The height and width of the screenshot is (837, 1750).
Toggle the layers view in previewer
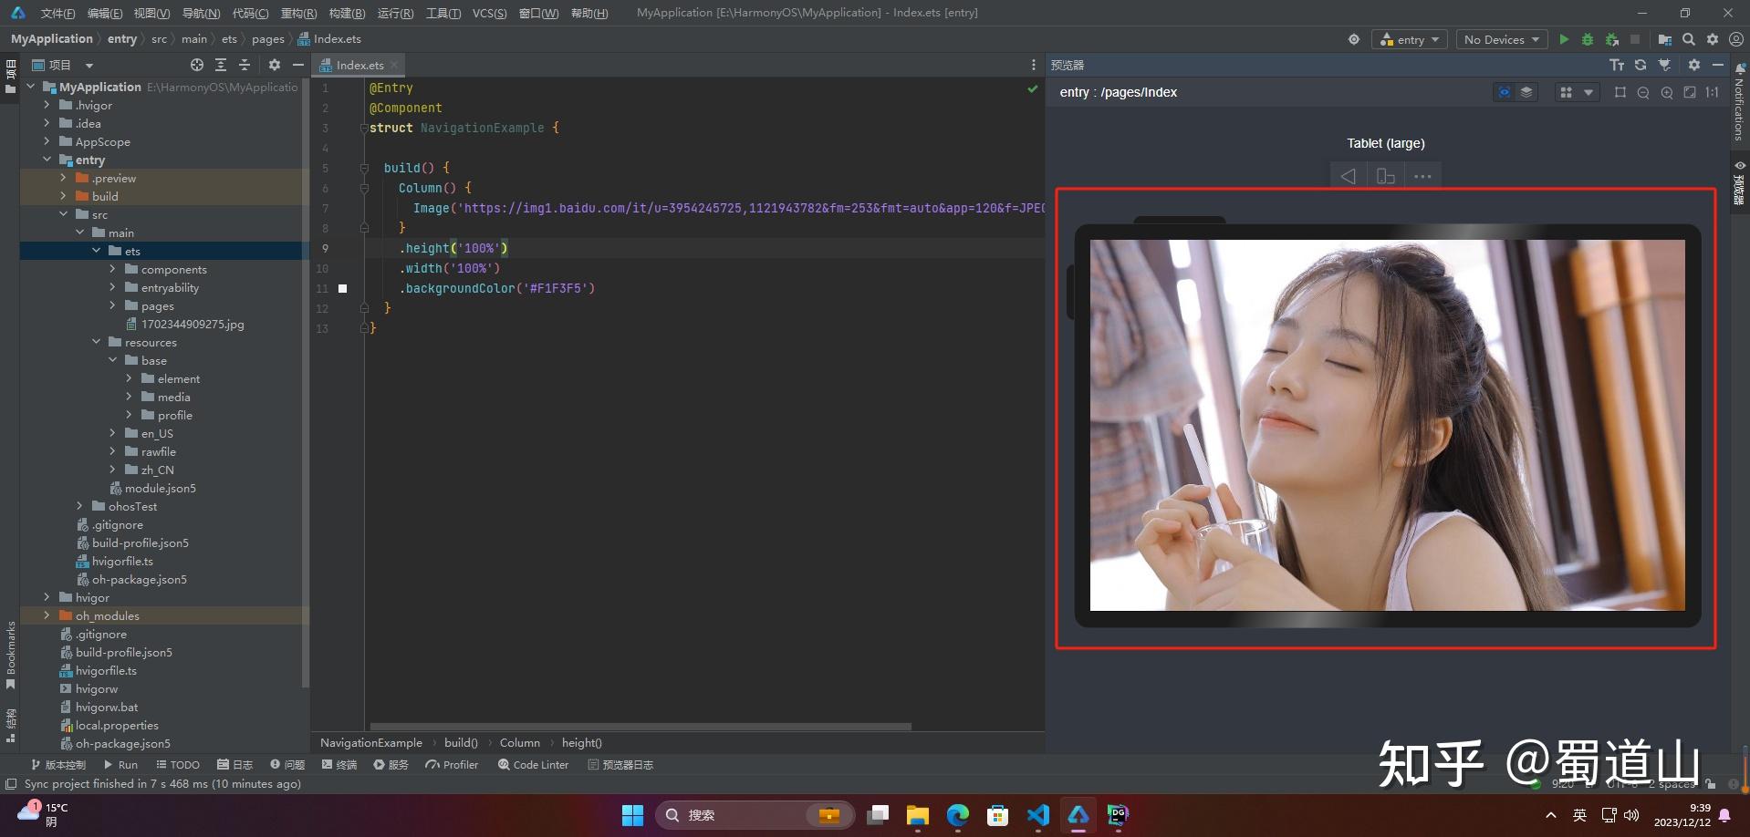pos(1526,92)
